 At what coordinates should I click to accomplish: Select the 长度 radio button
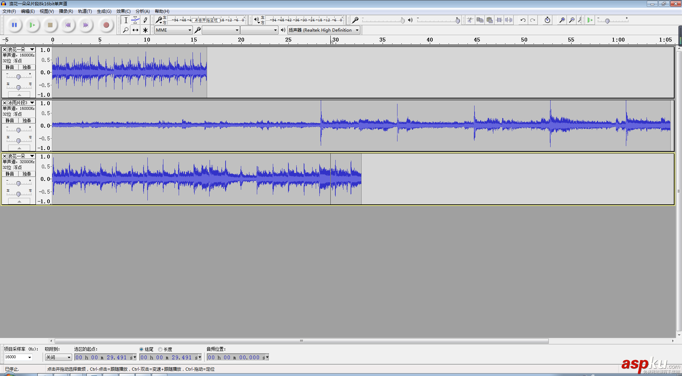tap(160, 349)
